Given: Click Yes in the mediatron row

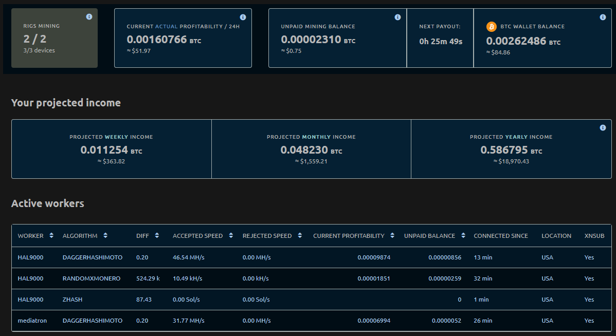Looking at the screenshot, I should point(589,321).
